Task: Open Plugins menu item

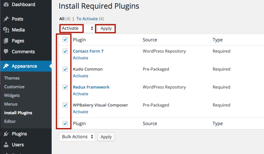Action: pos(19,134)
